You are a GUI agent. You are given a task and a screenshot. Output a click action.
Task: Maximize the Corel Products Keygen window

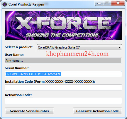tap(107, 3)
